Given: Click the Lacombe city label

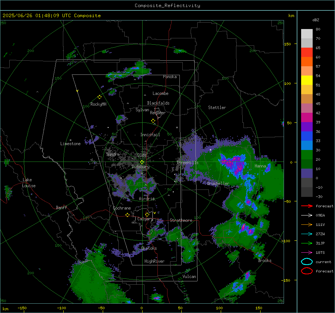Looking at the screenshot, I should click(160, 93).
